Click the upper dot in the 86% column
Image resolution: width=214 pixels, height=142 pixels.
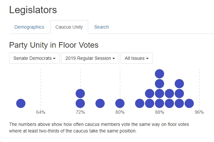point(150,93)
